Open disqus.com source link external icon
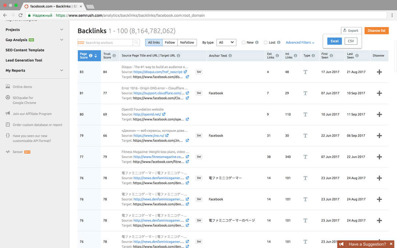 click(x=185, y=72)
